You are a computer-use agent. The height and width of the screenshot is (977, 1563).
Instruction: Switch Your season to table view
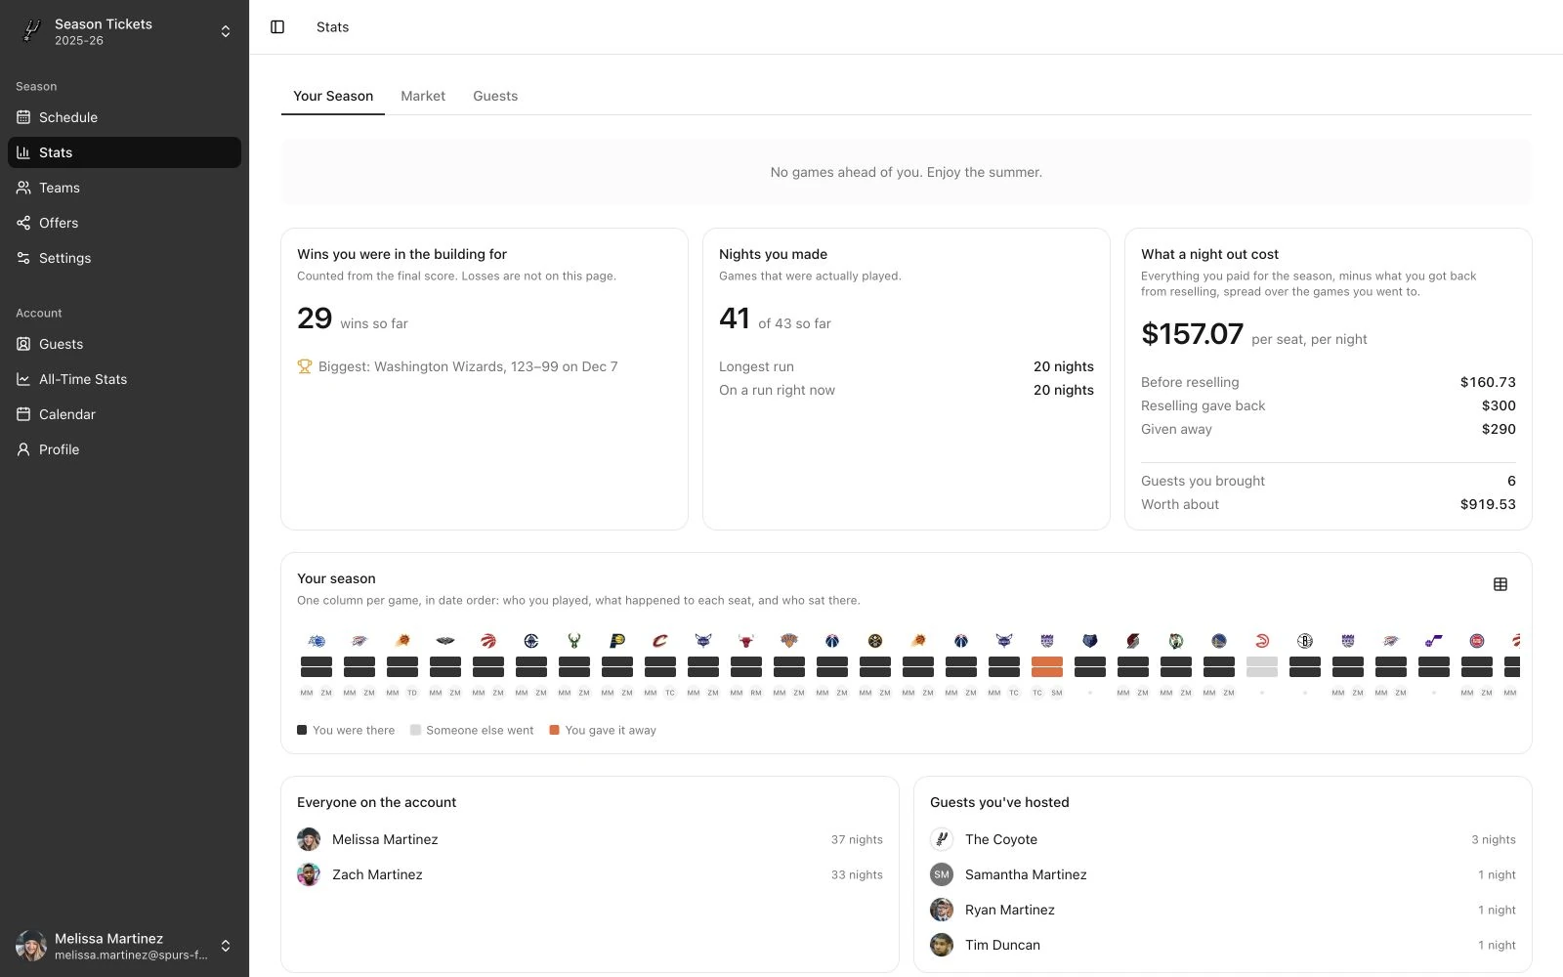pyautogui.click(x=1500, y=584)
